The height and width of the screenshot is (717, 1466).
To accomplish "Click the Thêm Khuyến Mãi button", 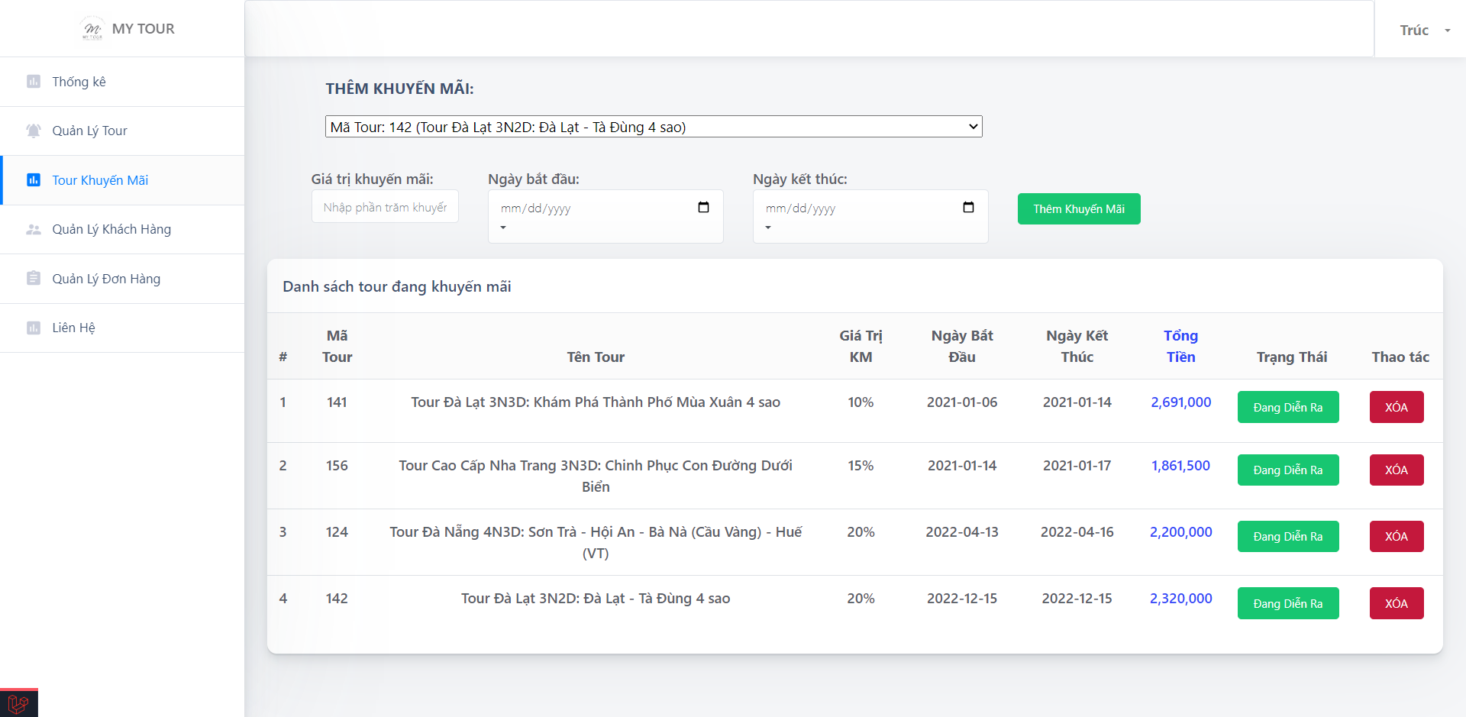I will coord(1079,208).
